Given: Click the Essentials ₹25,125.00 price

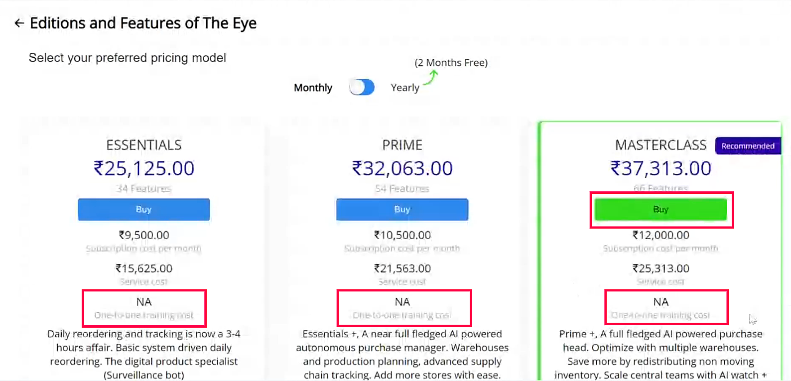Looking at the screenshot, I should (x=144, y=168).
